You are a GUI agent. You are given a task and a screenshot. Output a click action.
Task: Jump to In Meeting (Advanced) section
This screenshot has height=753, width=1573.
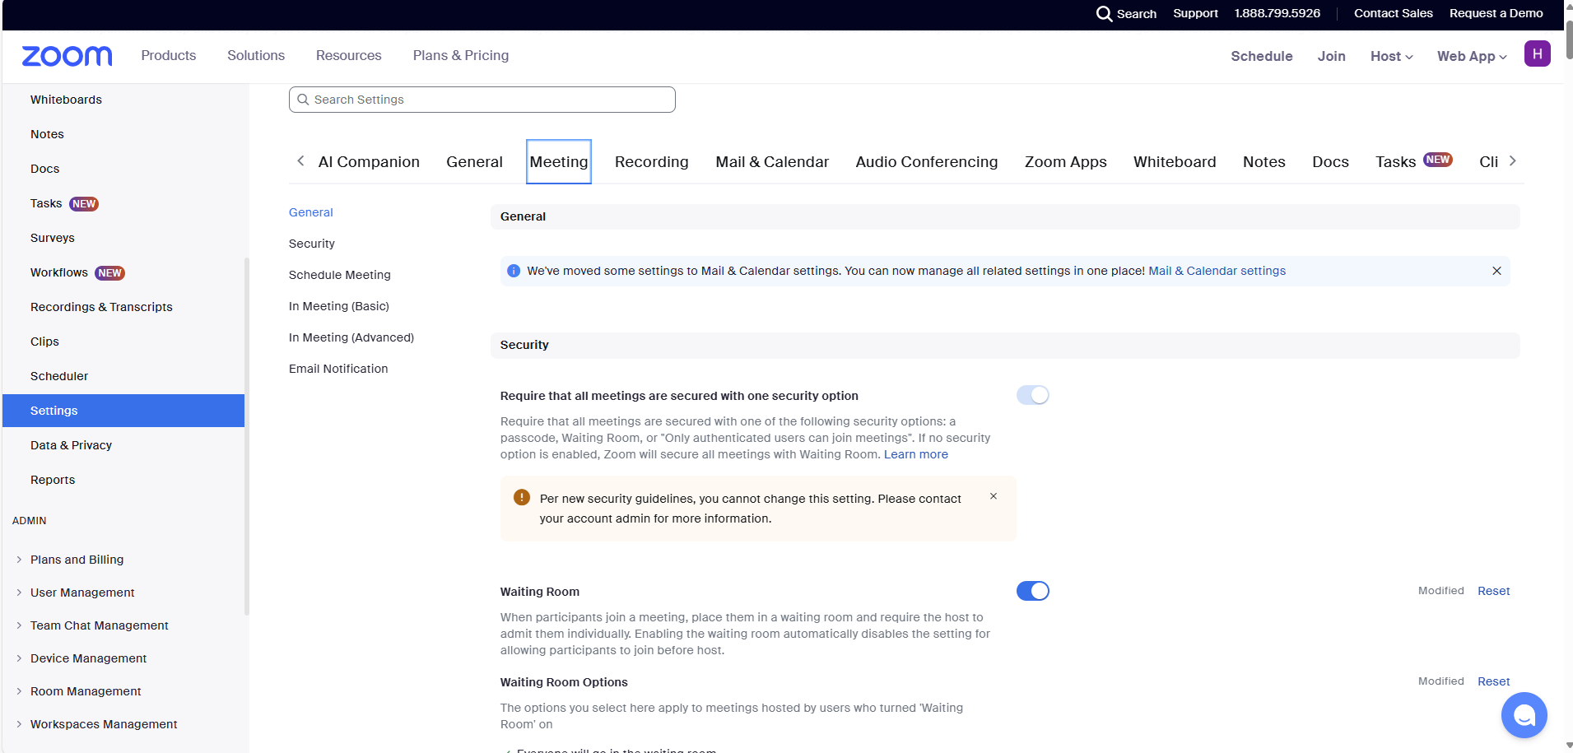[x=351, y=337]
